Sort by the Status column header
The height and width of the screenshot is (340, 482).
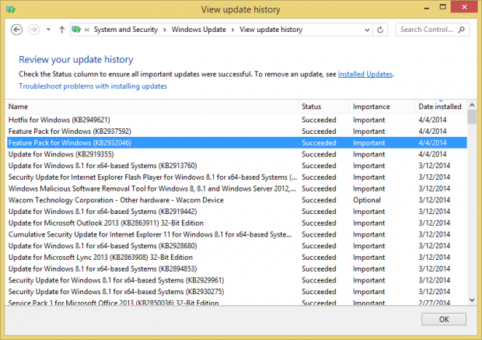click(x=323, y=107)
